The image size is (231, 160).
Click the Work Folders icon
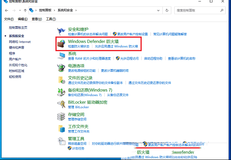coord(62,129)
